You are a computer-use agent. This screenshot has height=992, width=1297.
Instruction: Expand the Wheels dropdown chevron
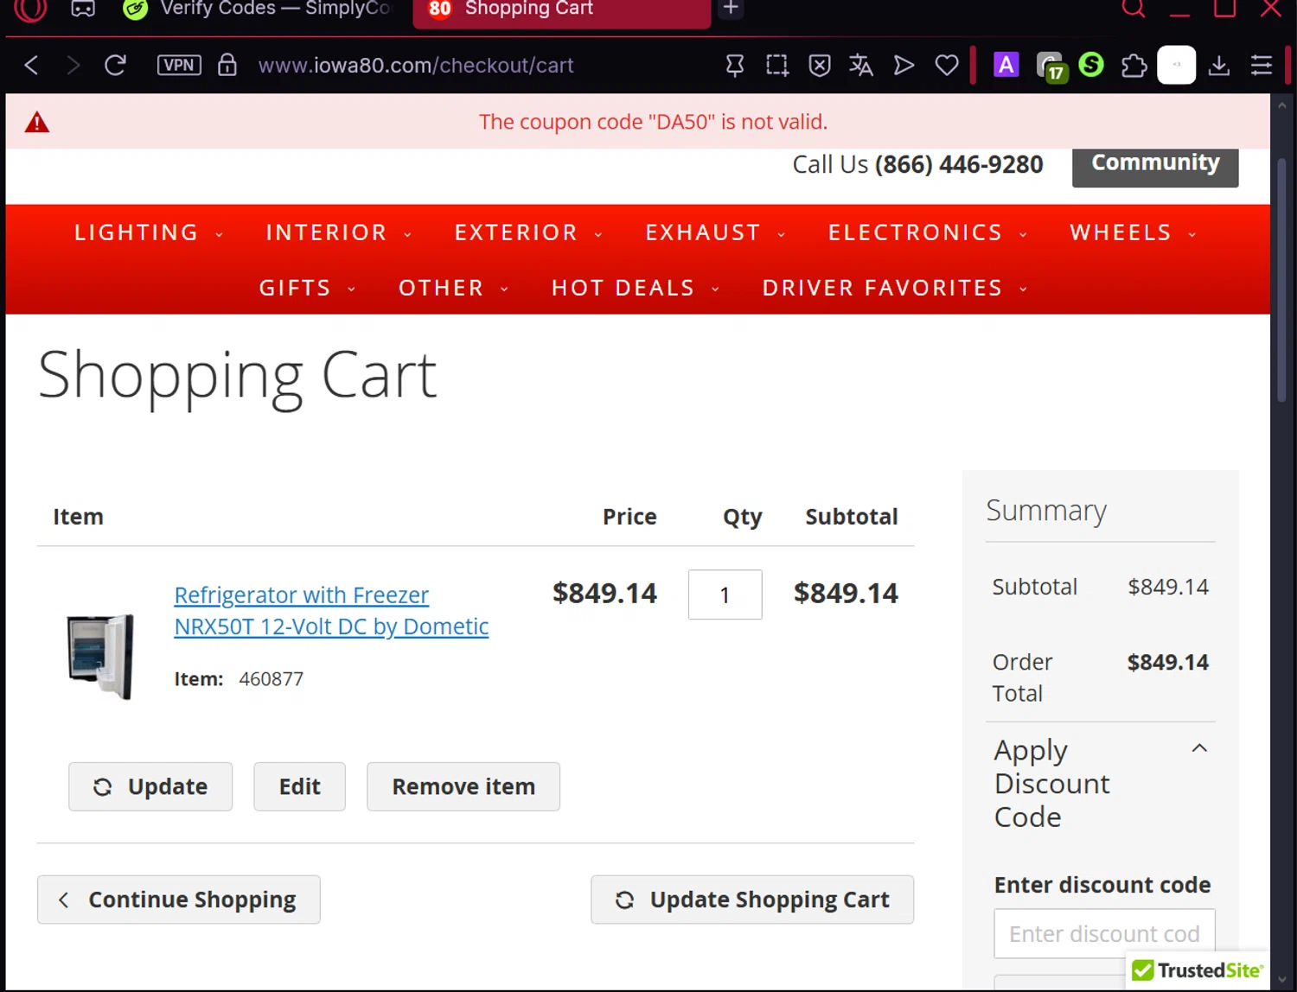(x=1192, y=234)
